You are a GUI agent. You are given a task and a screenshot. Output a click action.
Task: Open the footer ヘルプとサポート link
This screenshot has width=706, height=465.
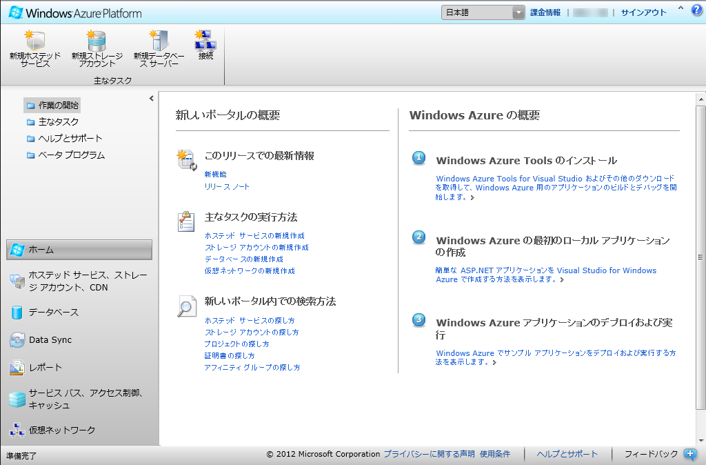click(x=567, y=454)
